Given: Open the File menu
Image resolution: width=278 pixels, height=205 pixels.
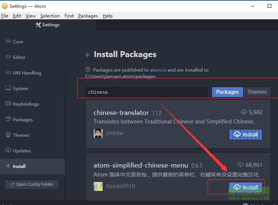Looking at the screenshot, I should click(5, 16).
